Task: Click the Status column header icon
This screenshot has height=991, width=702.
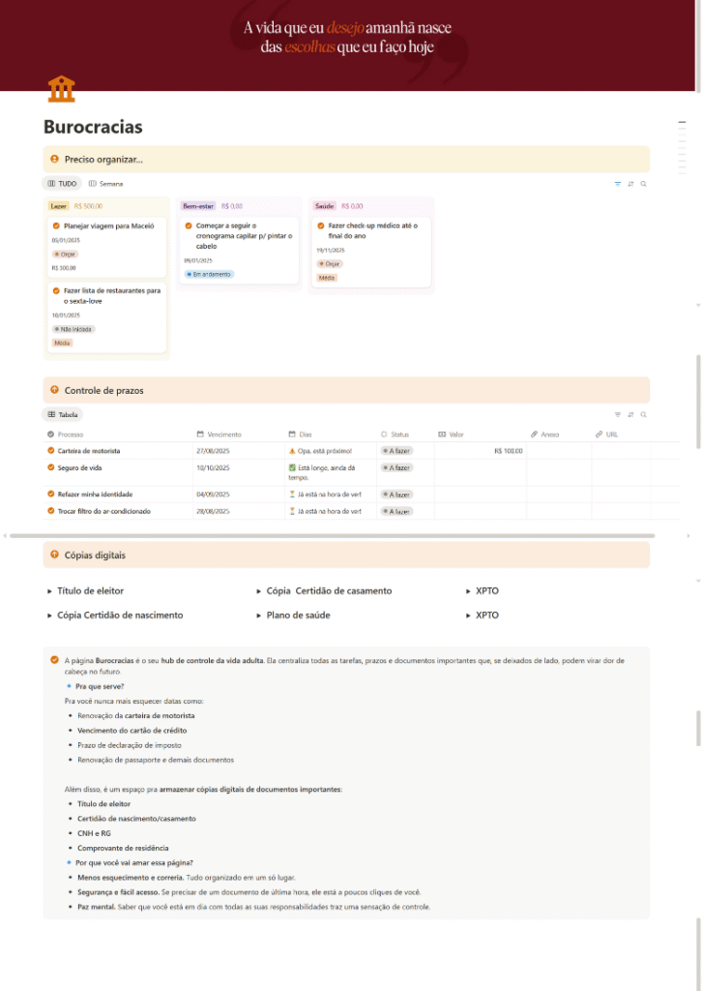Action: (384, 435)
